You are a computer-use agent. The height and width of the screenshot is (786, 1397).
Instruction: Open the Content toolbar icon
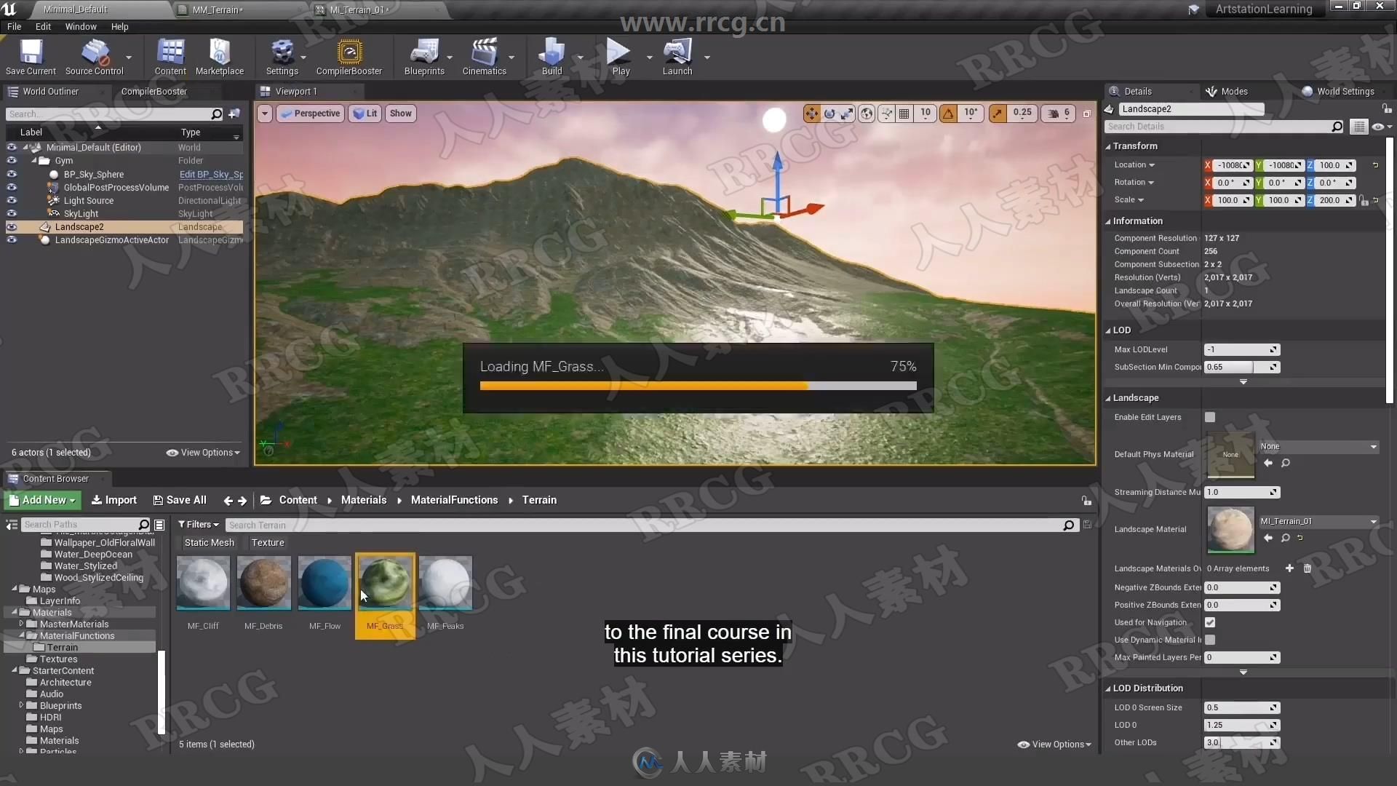pyautogui.click(x=170, y=57)
